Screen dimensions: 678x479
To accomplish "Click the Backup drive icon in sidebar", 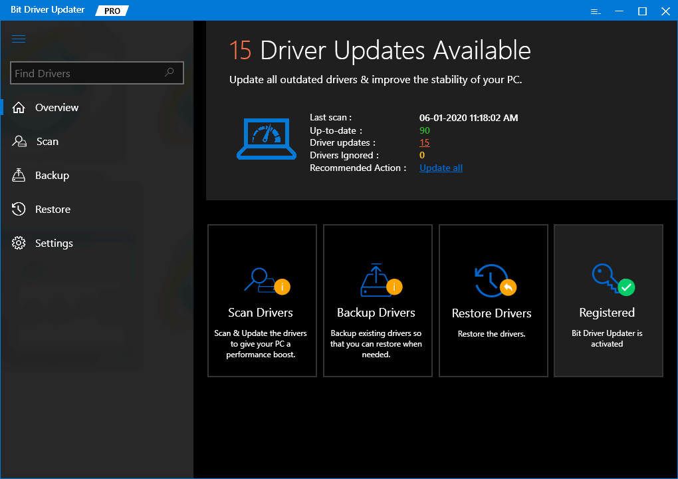I will (x=19, y=175).
